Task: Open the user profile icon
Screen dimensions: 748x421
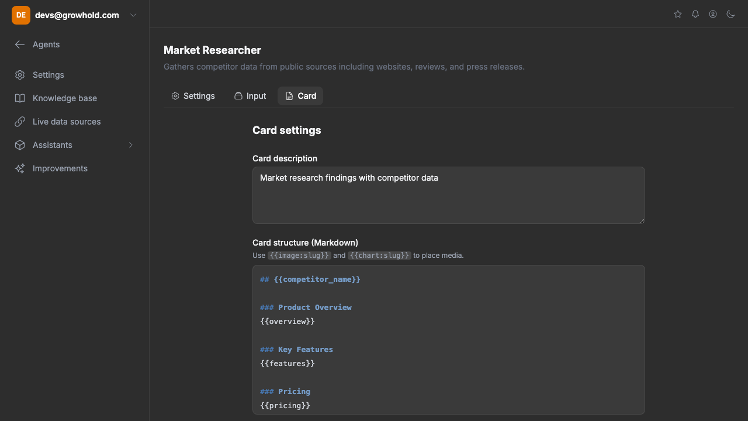Action: pyautogui.click(x=713, y=14)
